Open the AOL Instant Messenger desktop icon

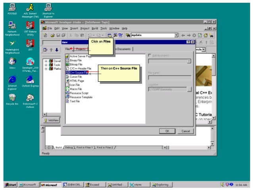30,10
